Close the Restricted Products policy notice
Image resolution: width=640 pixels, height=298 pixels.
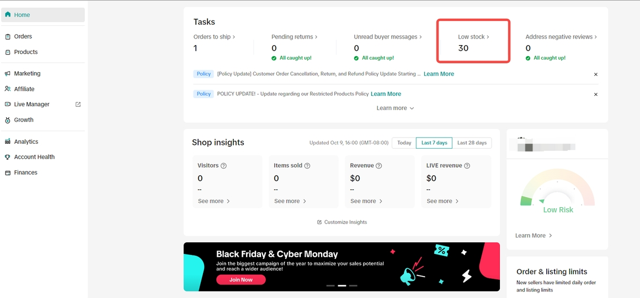pyautogui.click(x=595, y=95)
